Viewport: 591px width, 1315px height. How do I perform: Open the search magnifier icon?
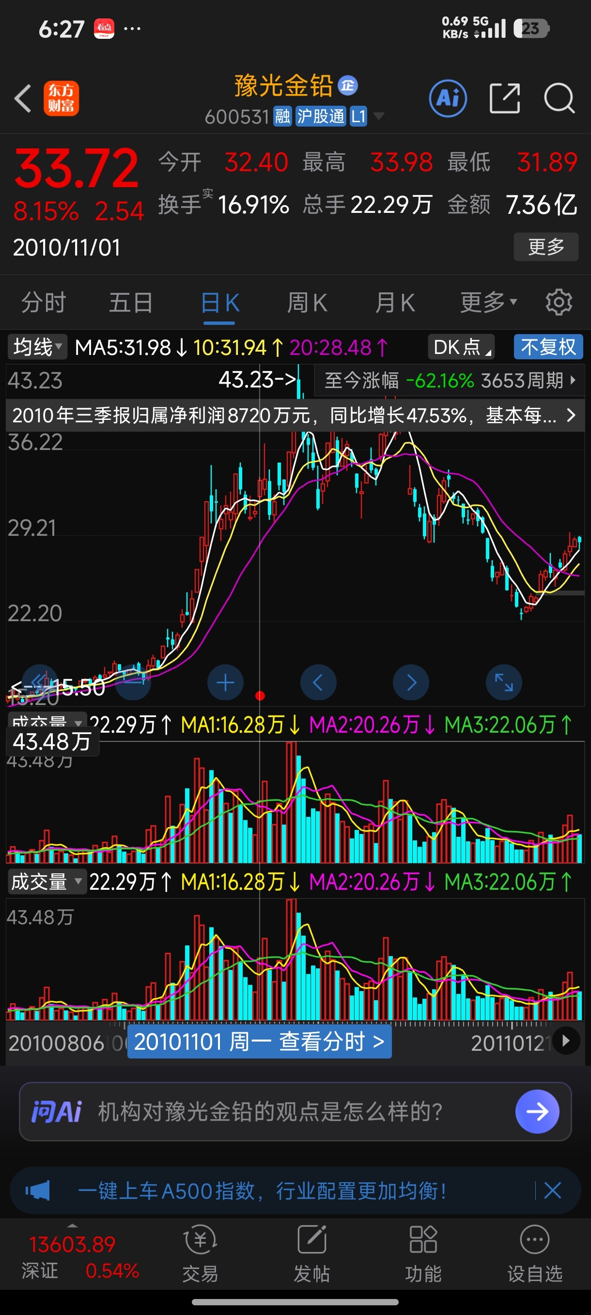[x=559, y=98]
